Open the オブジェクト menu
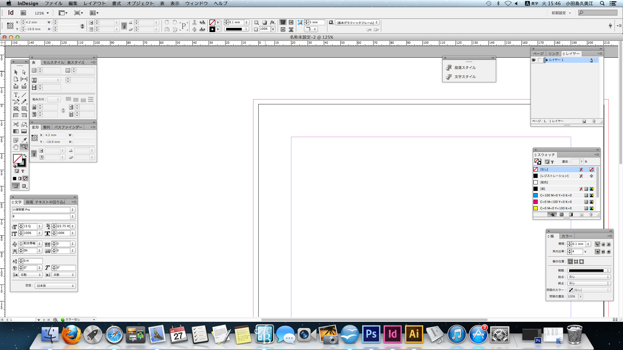The width and height of the screenshot is (623, 350). [x=140, y=4]
